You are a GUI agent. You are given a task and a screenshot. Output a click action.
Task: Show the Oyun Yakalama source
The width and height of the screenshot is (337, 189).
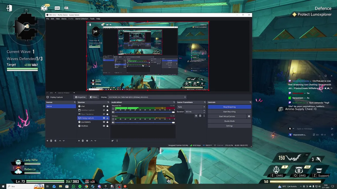pyautogui.click(x=104, y=114)
